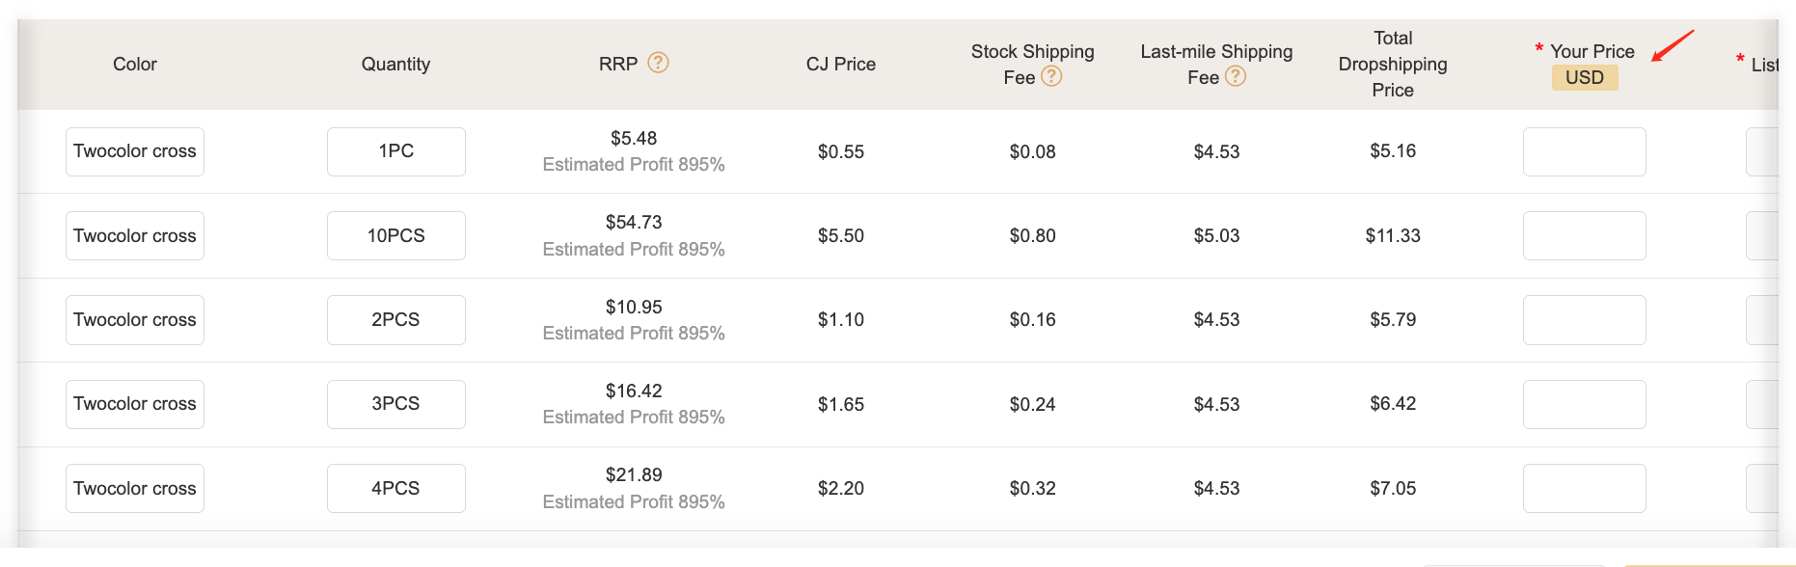Screen dimensions: 1796x567
Task: Click the Twocolor cross box in 10PCS row
Action: pyautogui.click(x=135, y=235)
